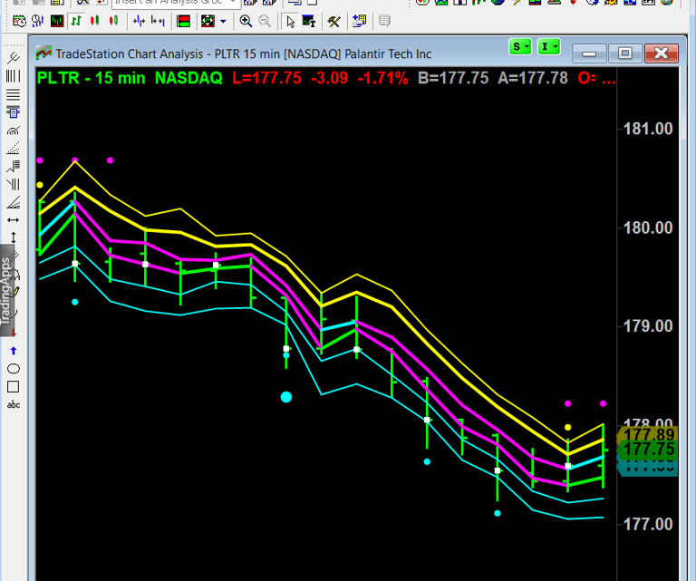This screenshot has width=696, height=581.
Task: Activate the pointer cursor tool
Action: click(x=290, y=21)
